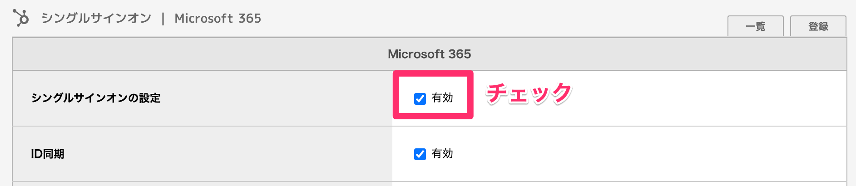
Task: Click the 登録 button
Action: click(x=818, y=26)
